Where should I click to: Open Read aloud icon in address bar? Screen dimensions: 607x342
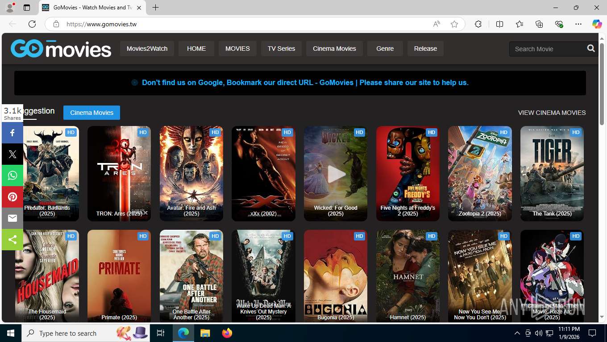click(x=437, y=24)
